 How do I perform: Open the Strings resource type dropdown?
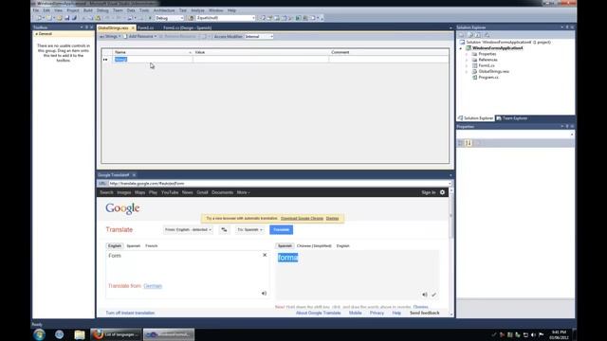[x=111, y=36]
